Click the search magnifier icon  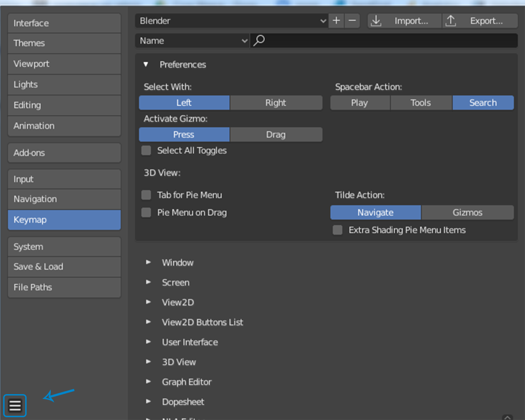[x=259, y=41]
